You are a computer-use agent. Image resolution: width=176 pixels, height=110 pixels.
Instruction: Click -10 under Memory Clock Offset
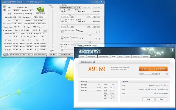point(67,27)
